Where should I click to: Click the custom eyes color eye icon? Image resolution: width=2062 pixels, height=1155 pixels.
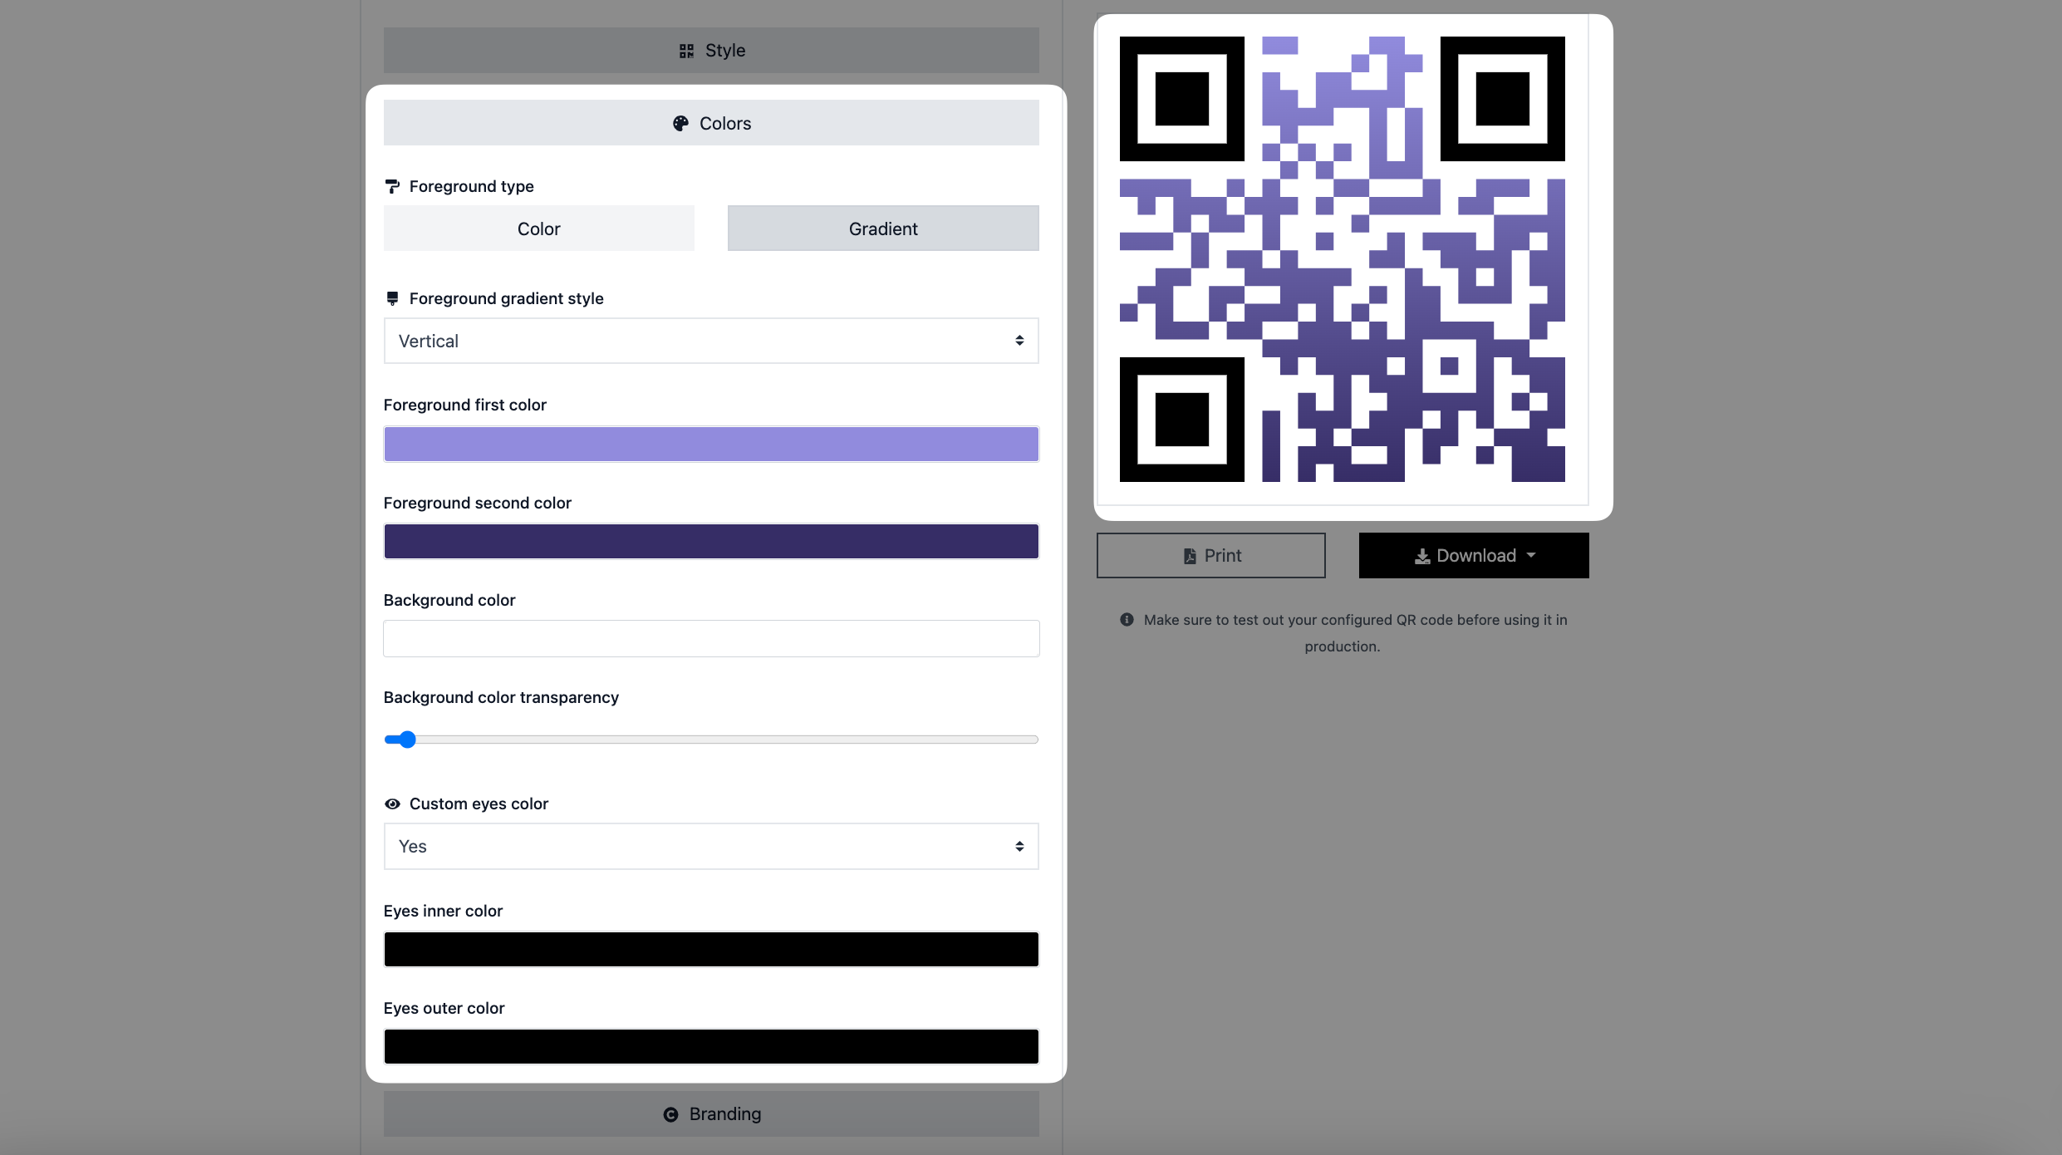click(x=392, y=804)
